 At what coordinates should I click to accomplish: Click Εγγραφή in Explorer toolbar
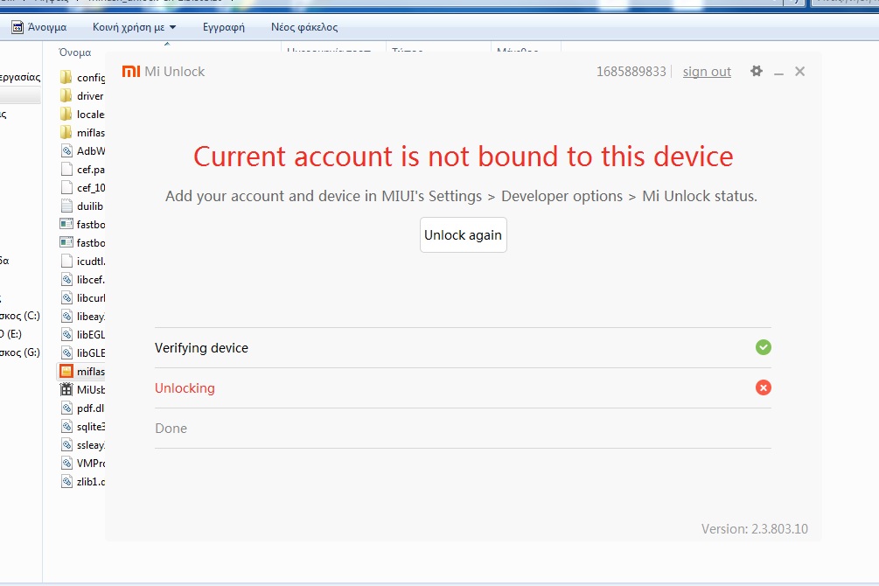pos(224,27)
